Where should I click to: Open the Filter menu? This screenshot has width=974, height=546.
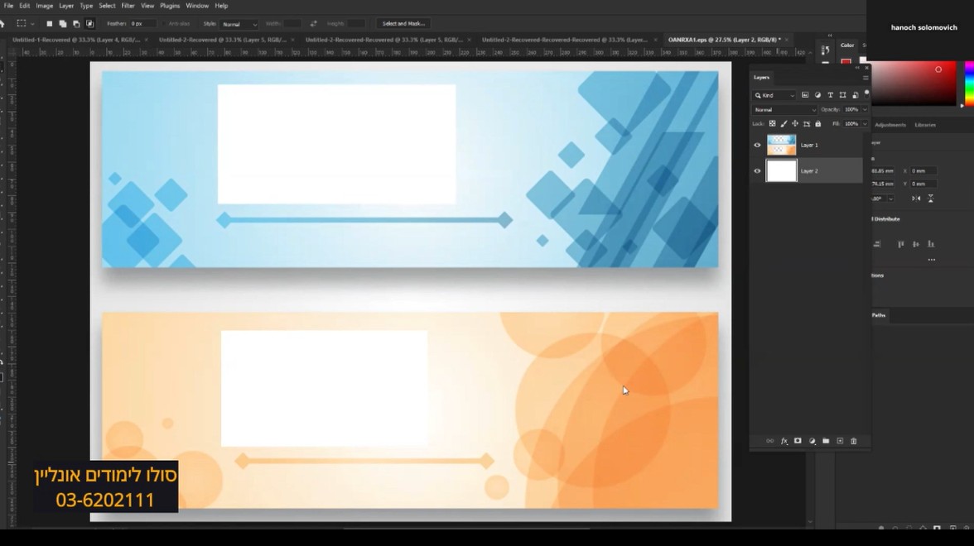[x=128, y=6]
